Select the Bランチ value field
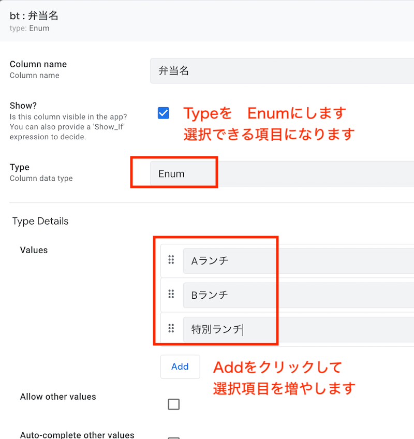This screenshot has height=439, width=414. coord(299,295)
